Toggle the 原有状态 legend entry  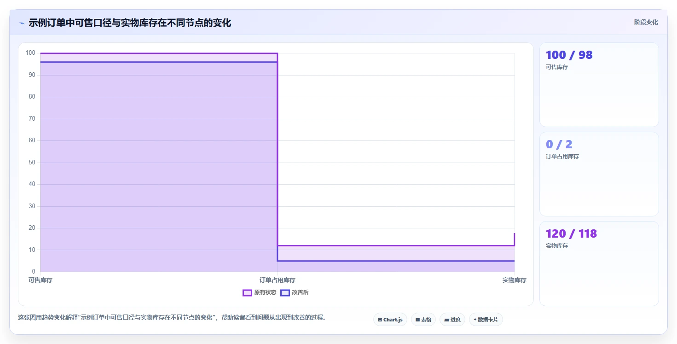(x=260, y=292)
